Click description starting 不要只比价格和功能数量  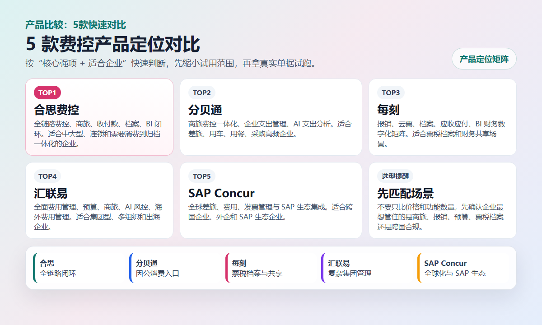(441, 217)
